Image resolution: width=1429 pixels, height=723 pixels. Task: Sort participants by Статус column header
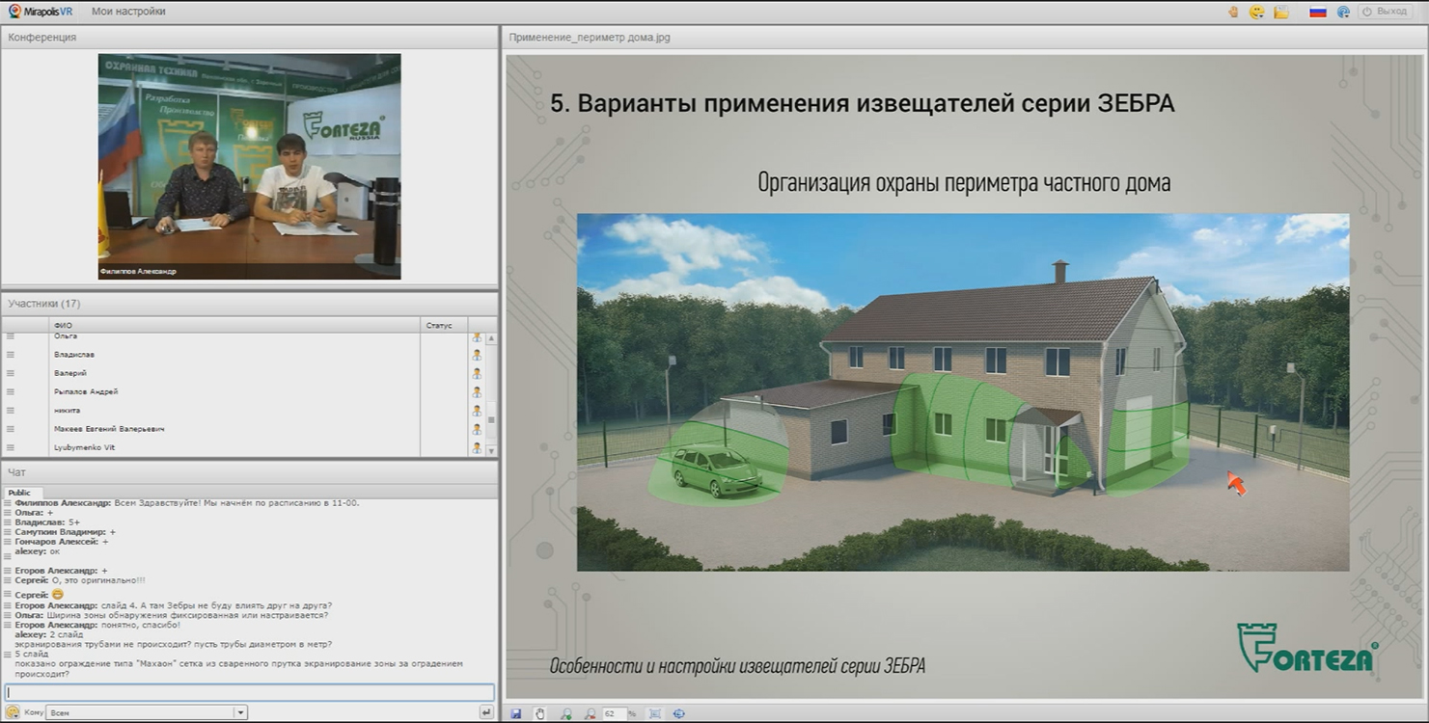(445, 326)
